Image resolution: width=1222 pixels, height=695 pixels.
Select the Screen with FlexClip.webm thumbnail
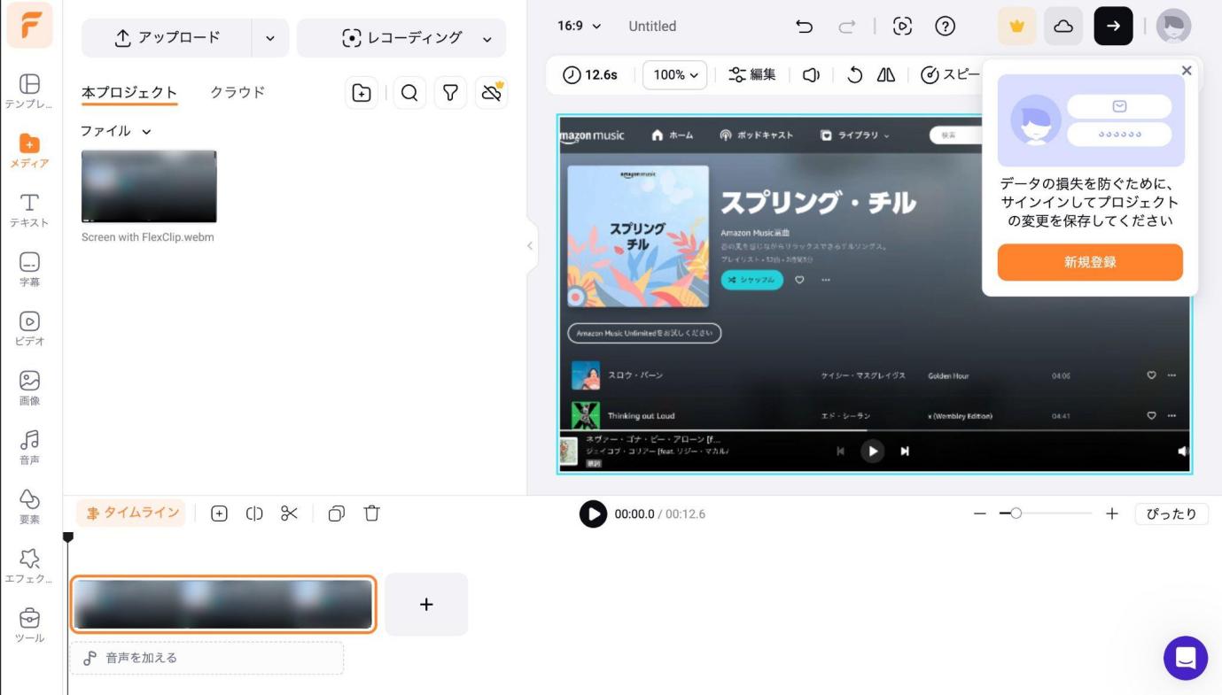point(149,187)
